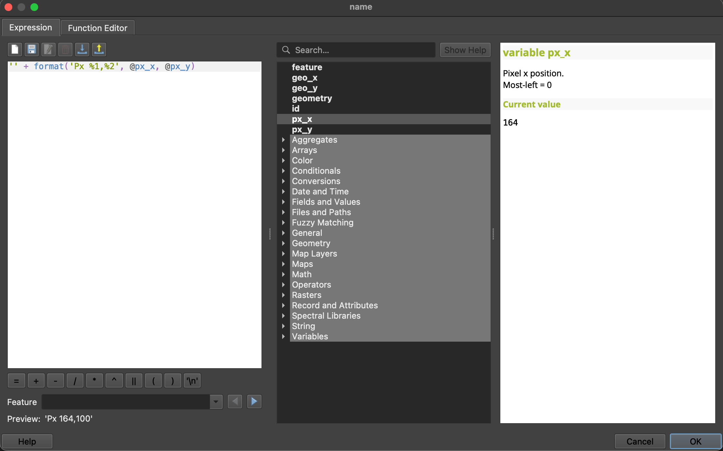The height and width of the screenshot is (451, 723).
Task: Insert the newline '\n' string
Action: 192,381
